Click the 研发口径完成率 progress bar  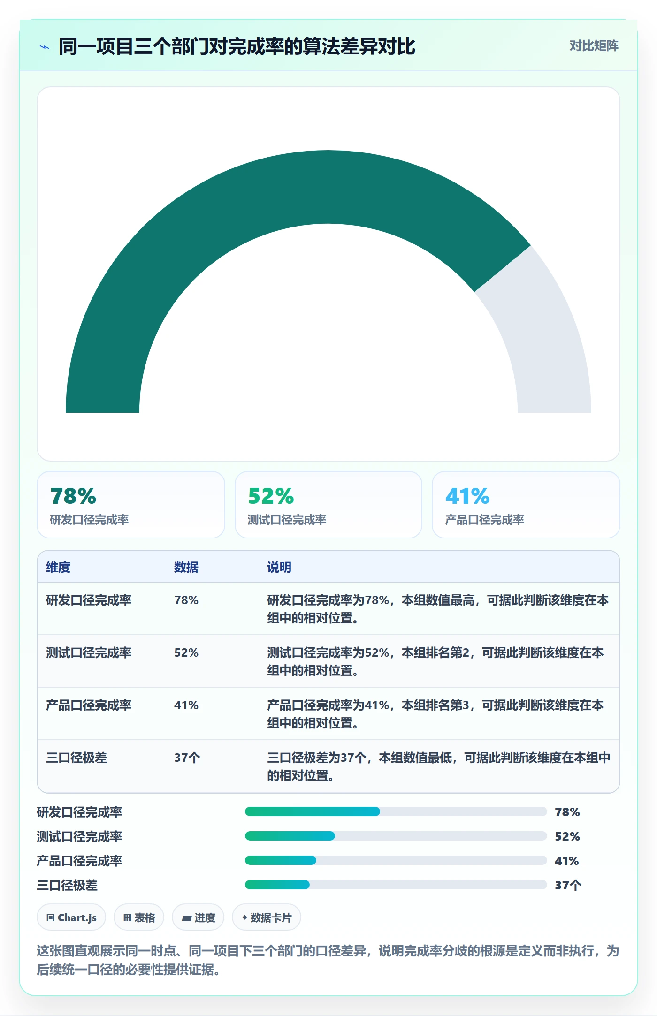[396, 811]
